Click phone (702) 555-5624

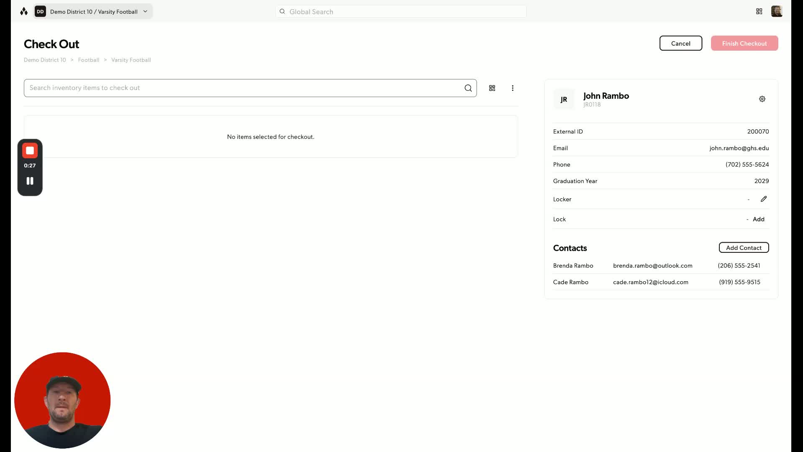coord(747,164)
